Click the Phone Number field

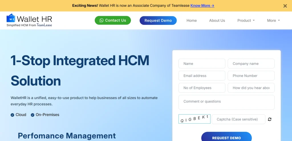point(251,76)
